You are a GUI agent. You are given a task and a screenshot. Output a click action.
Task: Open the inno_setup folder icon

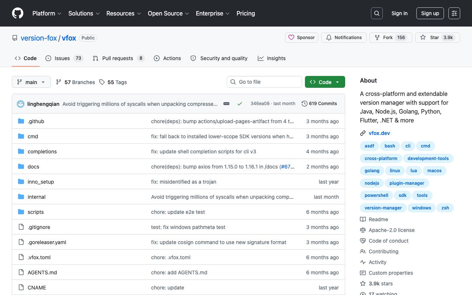click(x=21, y=182)
